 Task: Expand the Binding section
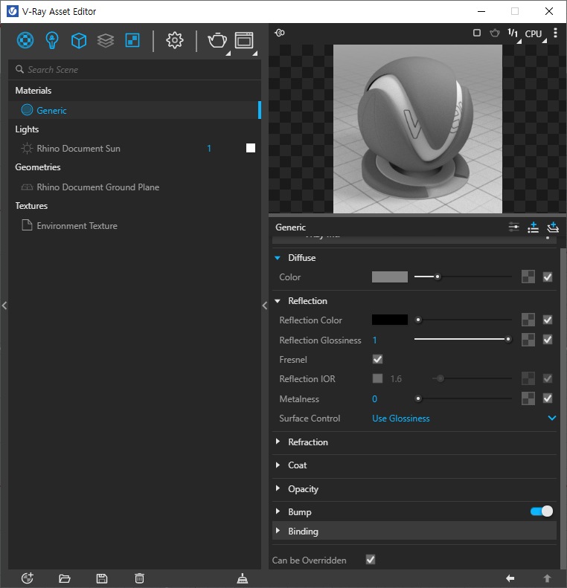click(278, 531)
